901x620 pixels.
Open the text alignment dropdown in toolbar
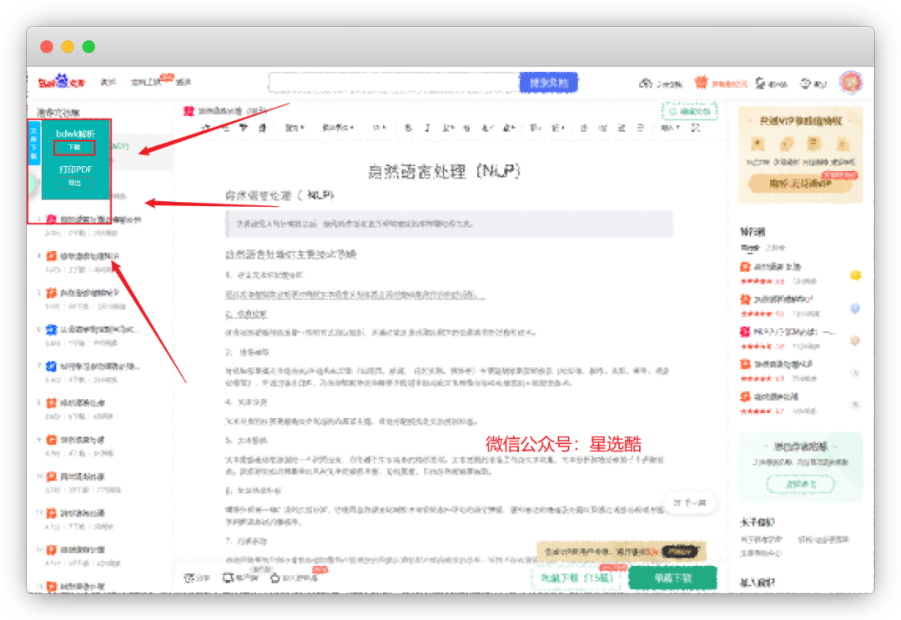pyautogui.click(x=536, y=128)
